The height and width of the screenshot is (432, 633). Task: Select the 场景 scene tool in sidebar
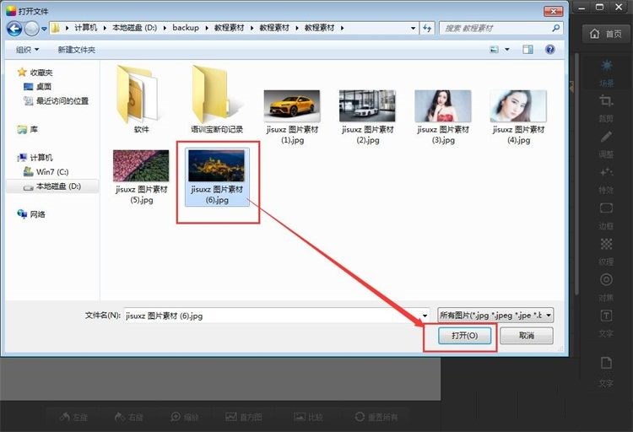pyautogui.click(x=606, y=71)
